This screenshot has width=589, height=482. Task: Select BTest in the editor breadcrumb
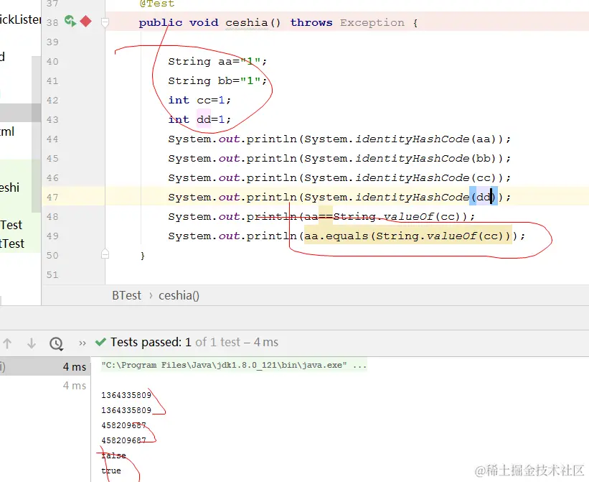(x=126, y=295)
